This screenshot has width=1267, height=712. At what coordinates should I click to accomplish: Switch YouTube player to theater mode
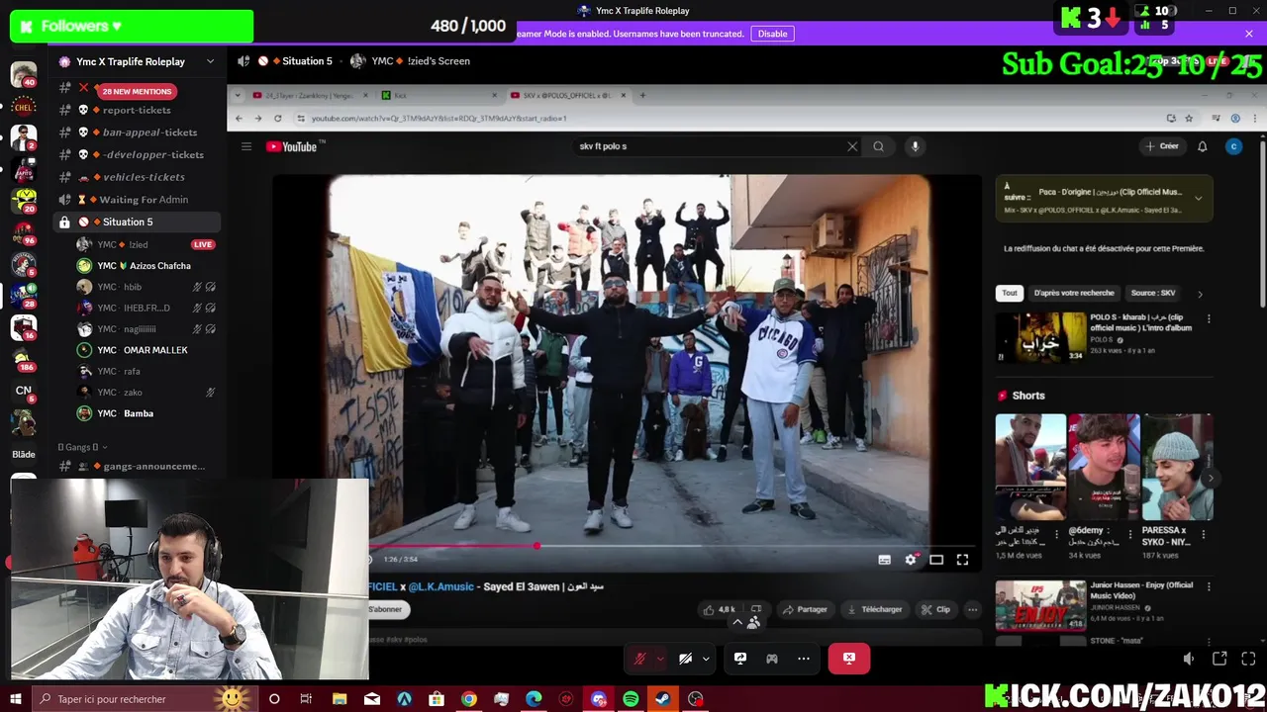pyautogui.click(x=936, y=560)
